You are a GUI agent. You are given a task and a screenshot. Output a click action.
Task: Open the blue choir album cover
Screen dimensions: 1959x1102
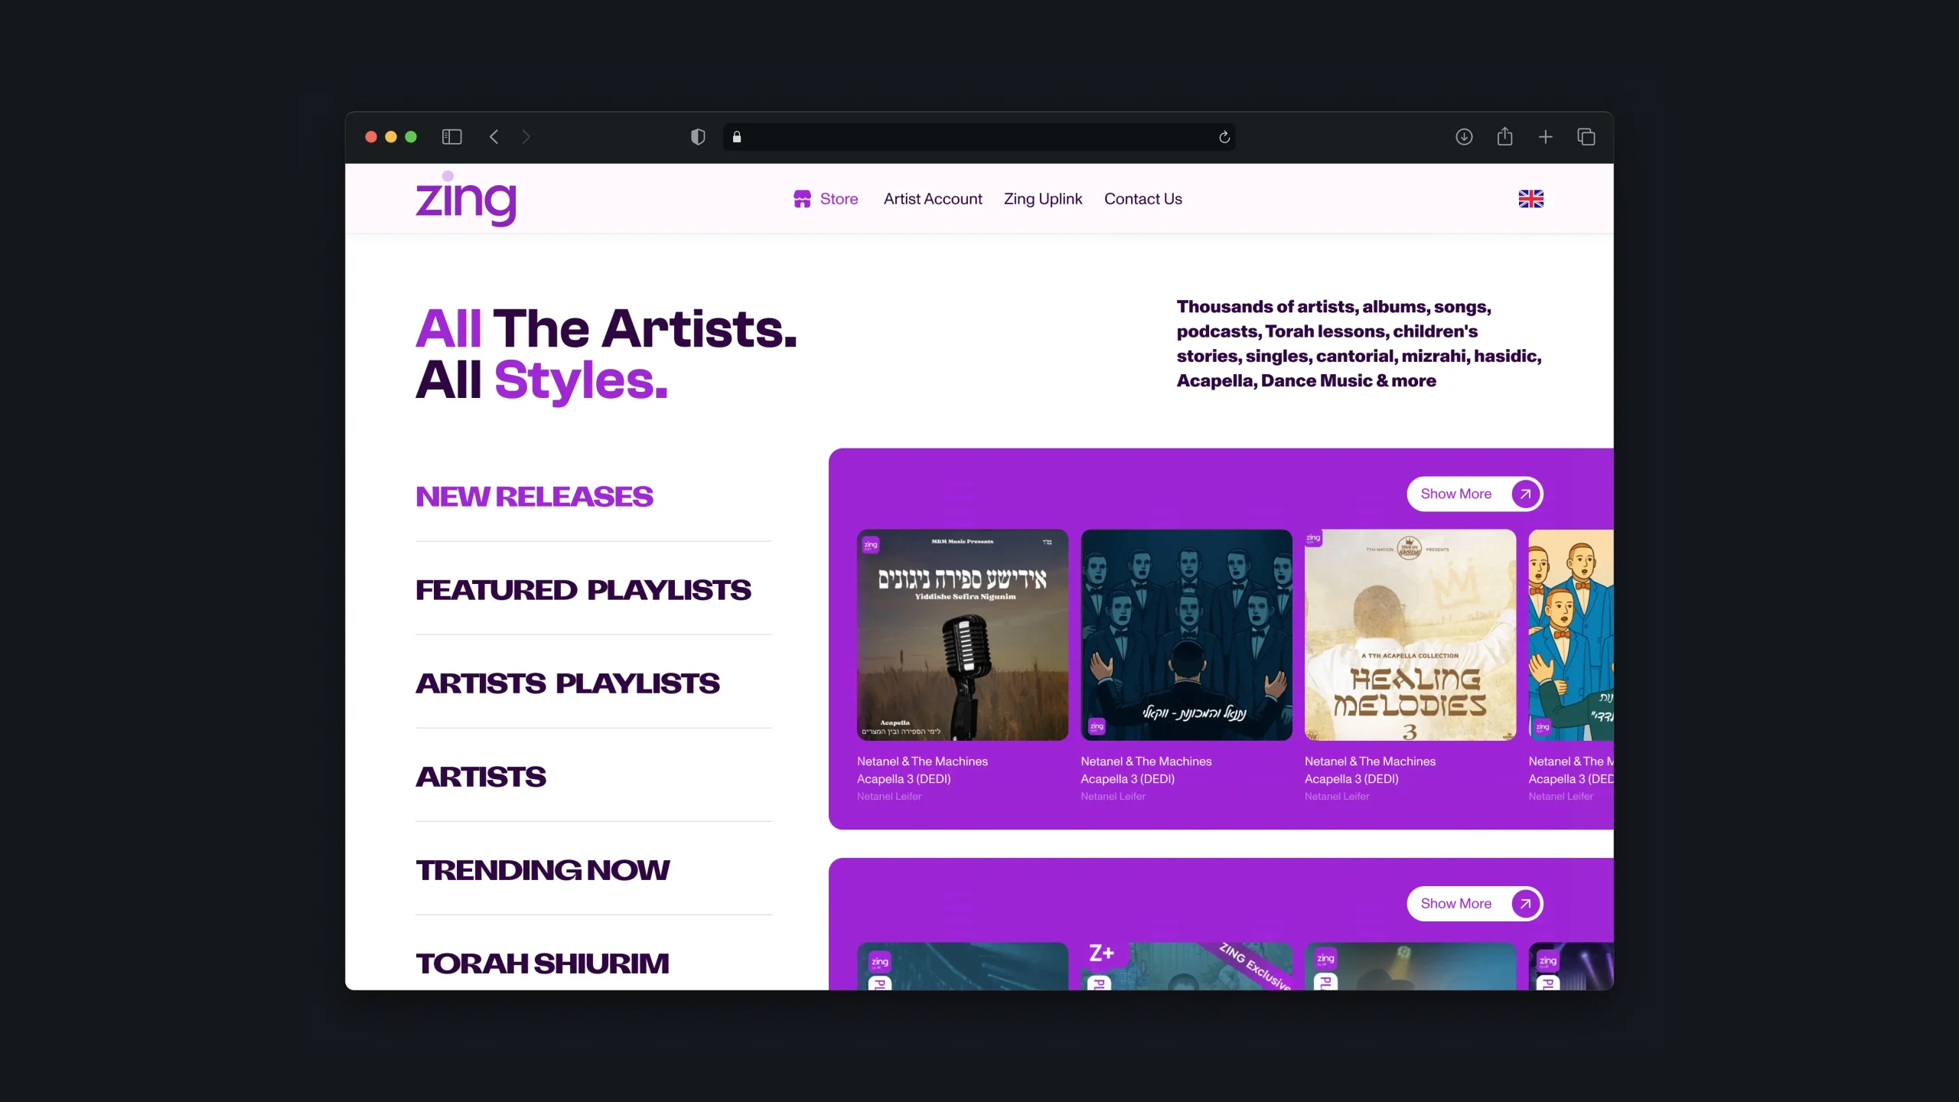tap(1186, 635)
